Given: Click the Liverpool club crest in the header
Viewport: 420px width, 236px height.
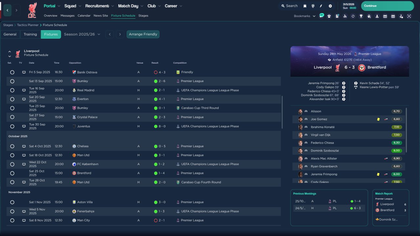Looking at the screenshot, I should tap(32, 10).
